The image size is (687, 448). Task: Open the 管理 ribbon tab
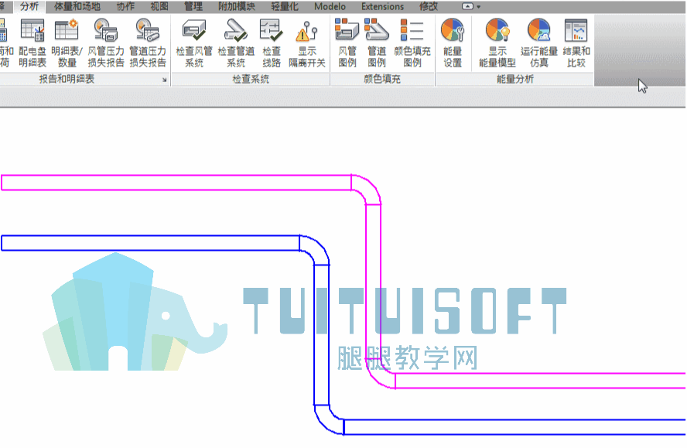[x=193, y=6]
